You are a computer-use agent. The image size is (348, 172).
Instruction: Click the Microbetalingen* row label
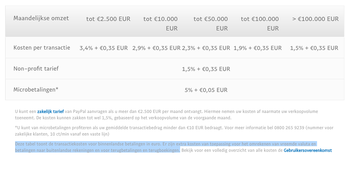[36, 90]
